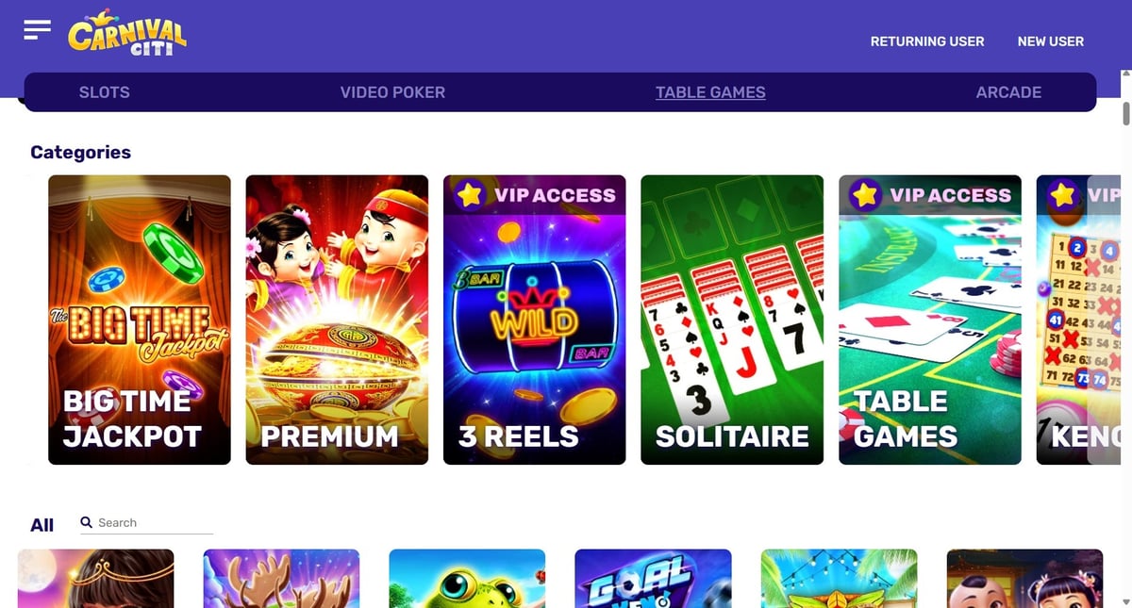Click the VIP star on Keno card
This screenshot has width=1132, height=608.
pyautogui.click(x=1063, y=194)
